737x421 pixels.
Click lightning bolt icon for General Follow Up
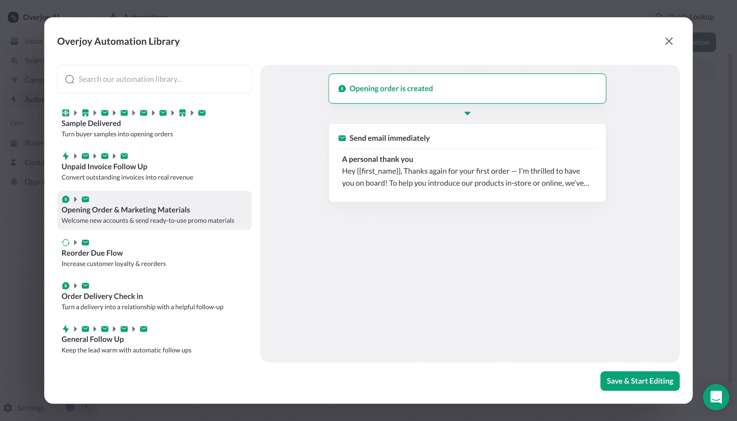click(x=66, y=329)
